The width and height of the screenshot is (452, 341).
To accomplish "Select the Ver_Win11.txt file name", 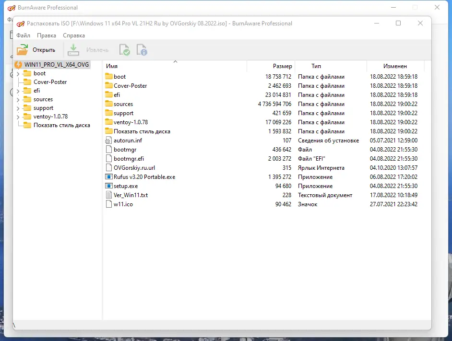I will [131, 195].
